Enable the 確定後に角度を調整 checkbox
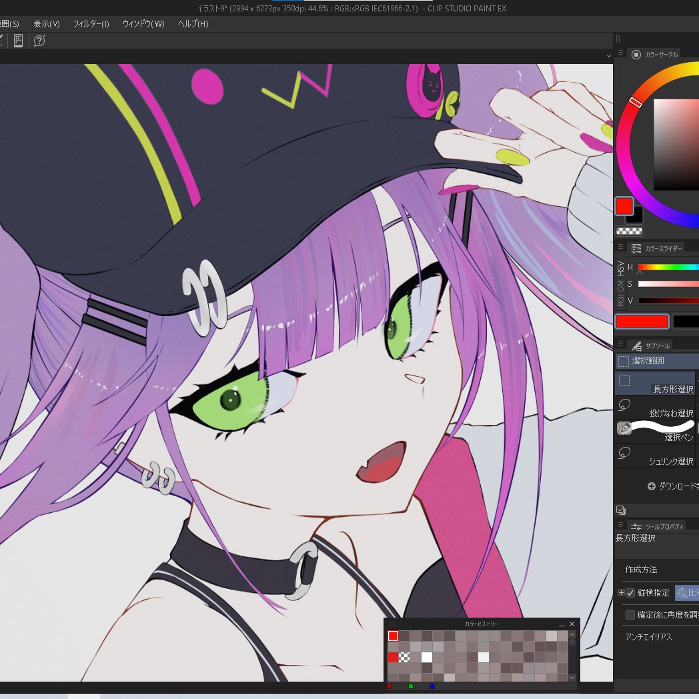Viewport: 699px width, 699px height. click(630, 615)
